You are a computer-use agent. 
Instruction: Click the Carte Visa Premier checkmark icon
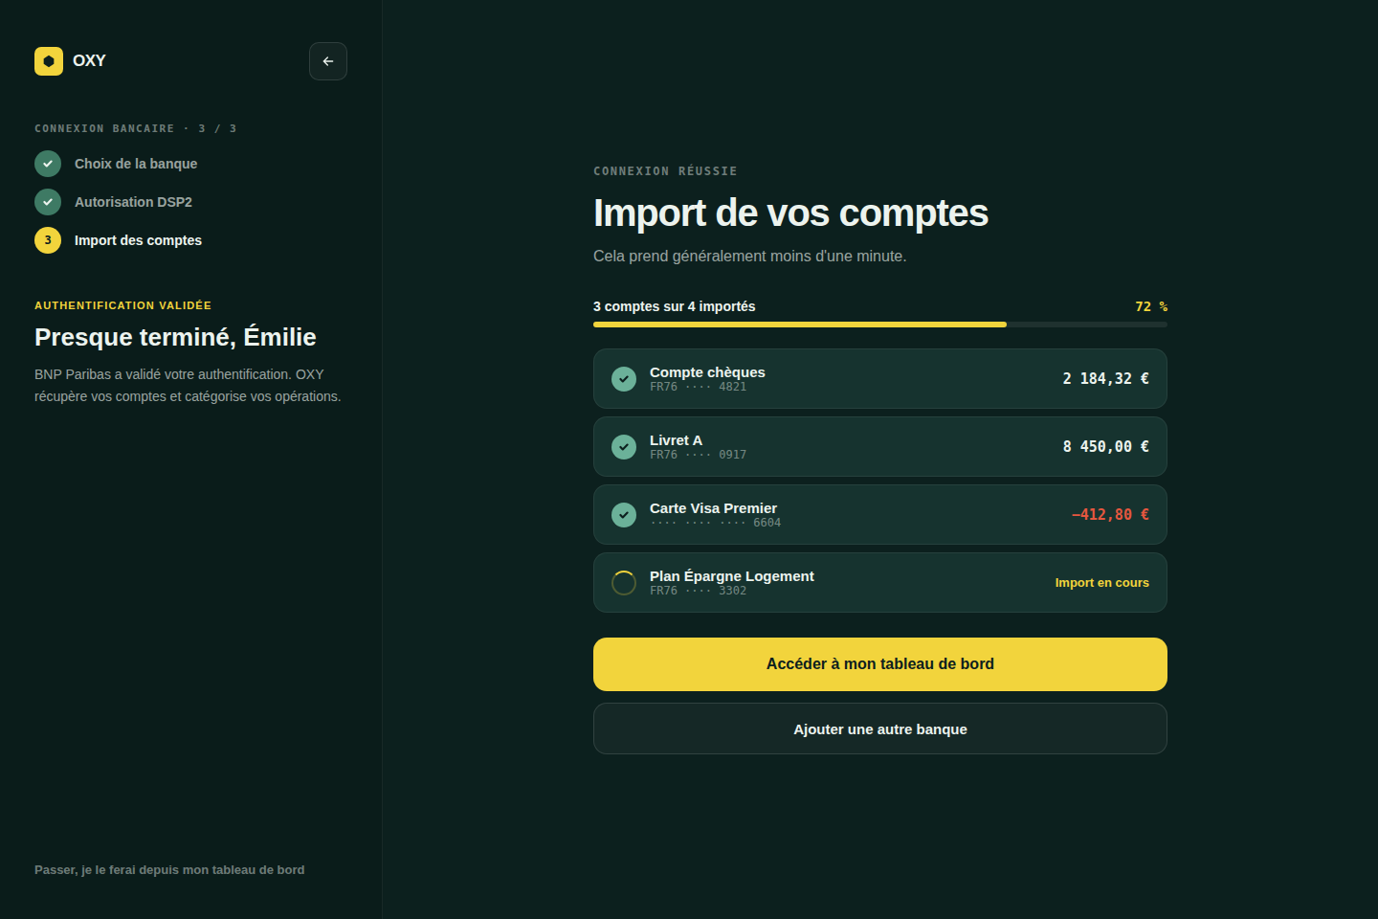(x=624, y=515)
